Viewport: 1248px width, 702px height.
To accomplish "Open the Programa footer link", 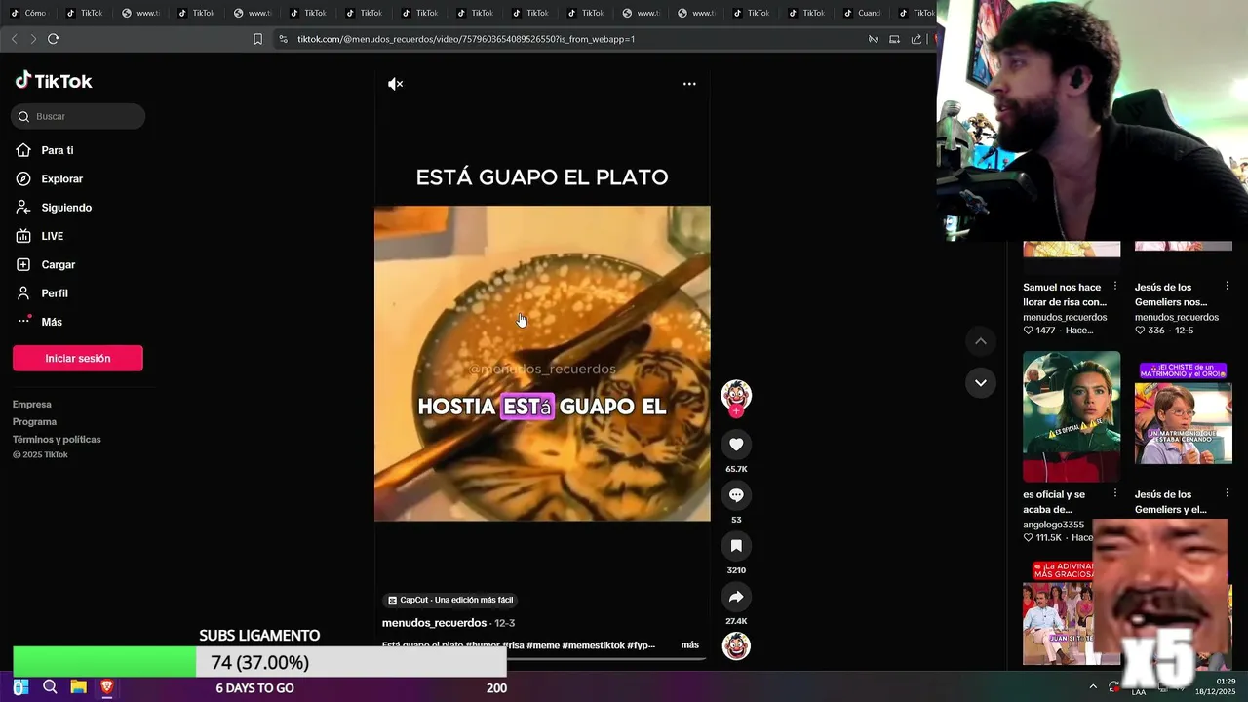I will pos(34,422).
